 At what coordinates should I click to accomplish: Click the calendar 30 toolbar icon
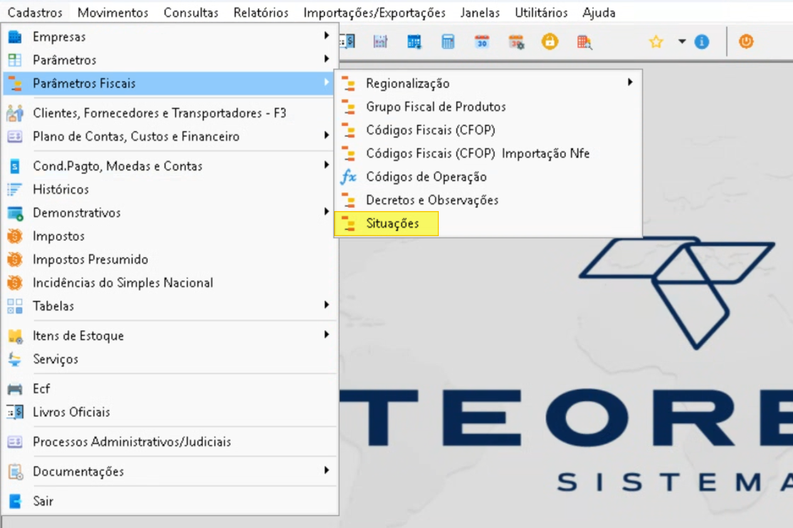point(482,42)
